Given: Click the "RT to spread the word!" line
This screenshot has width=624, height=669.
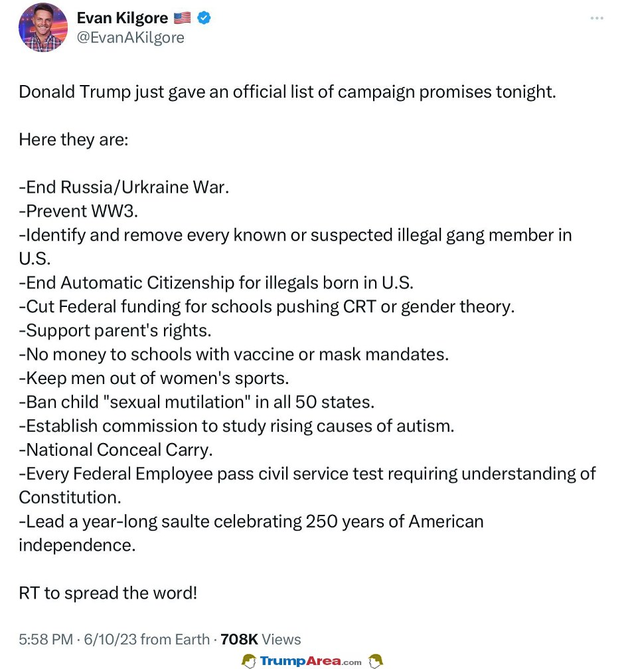Looking at the screenshot, I should pos(108,593).
